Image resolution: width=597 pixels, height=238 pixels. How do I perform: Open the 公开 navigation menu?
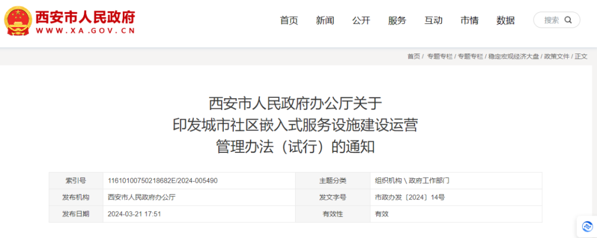tap(361, 20)
